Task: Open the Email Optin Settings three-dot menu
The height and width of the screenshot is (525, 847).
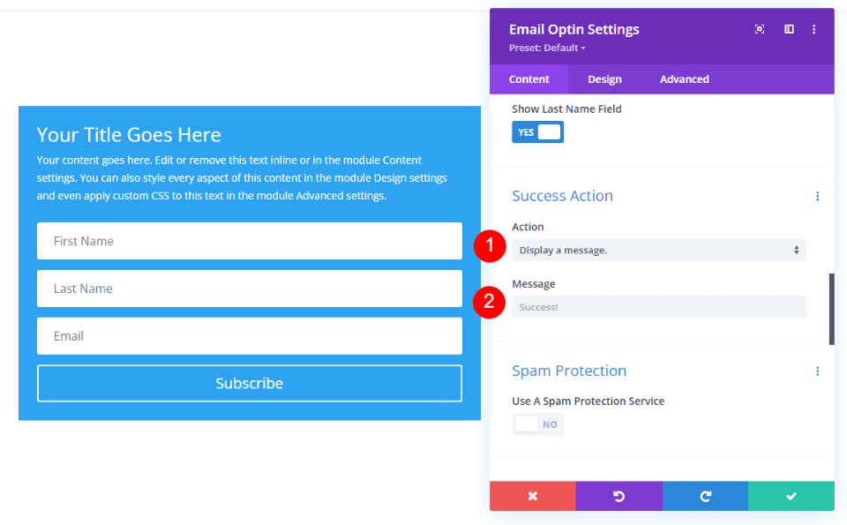Action: (x=813, y=29)
